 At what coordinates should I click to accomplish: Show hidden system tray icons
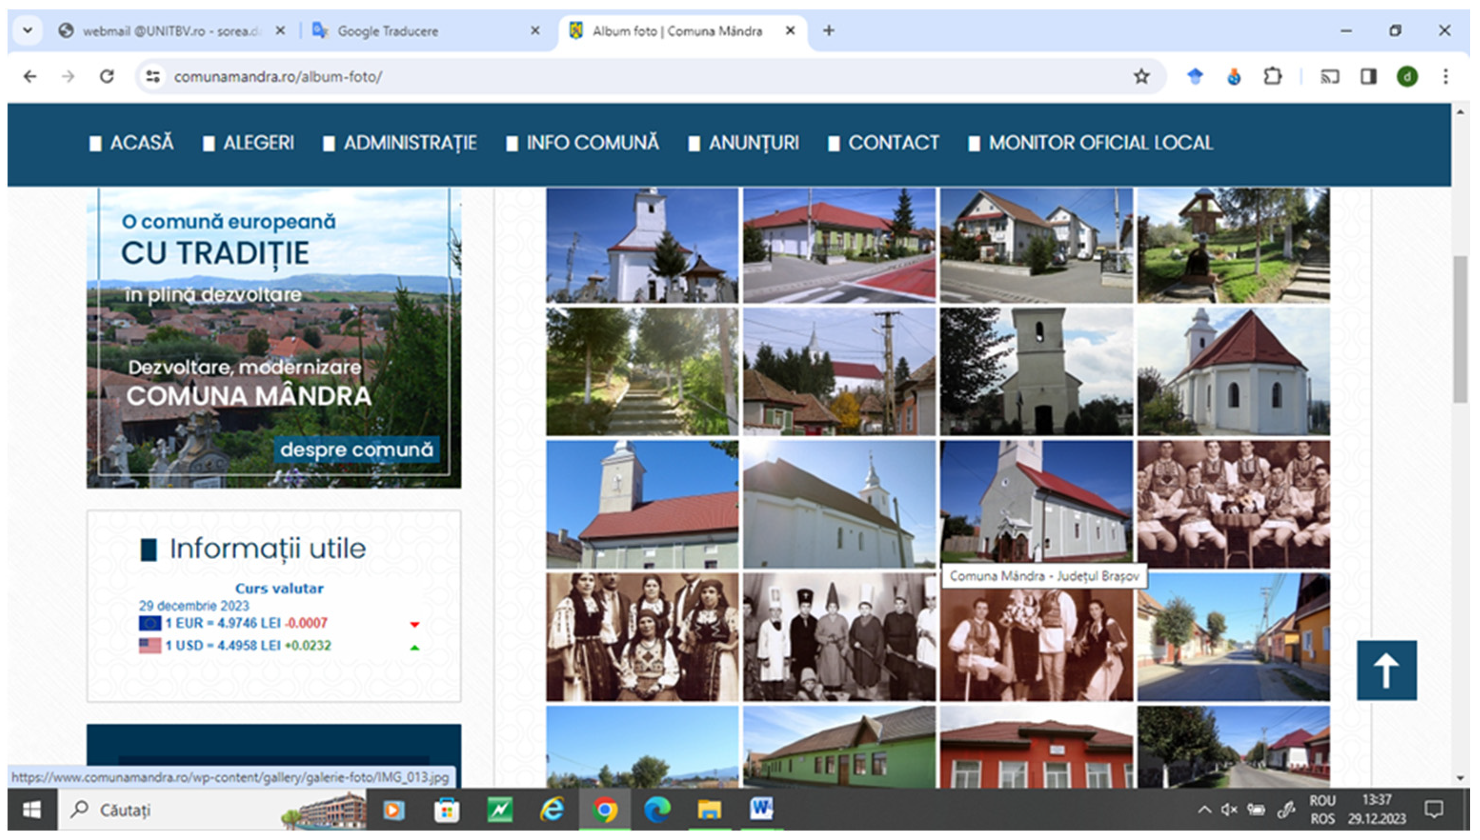tap(1204, 810)
